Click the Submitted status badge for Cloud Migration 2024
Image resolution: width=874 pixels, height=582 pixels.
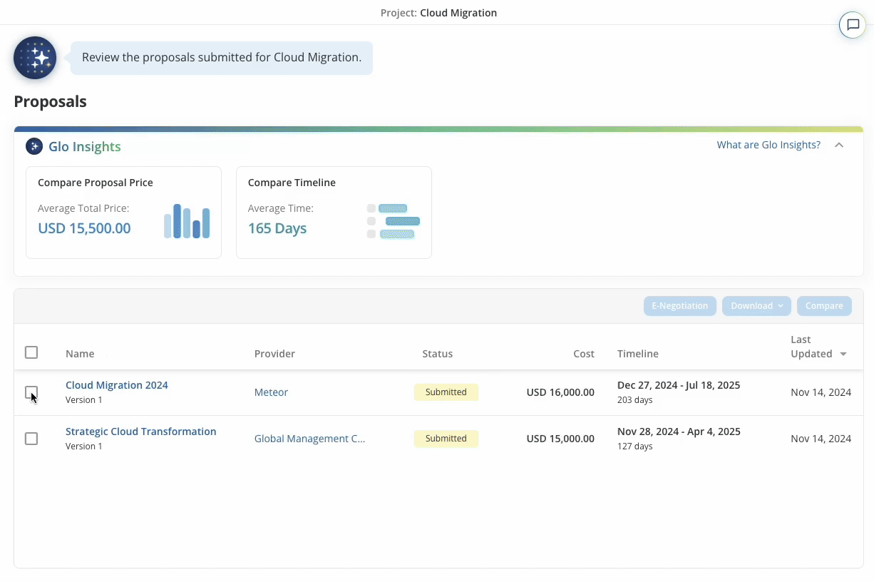click(x=446, y=392)
